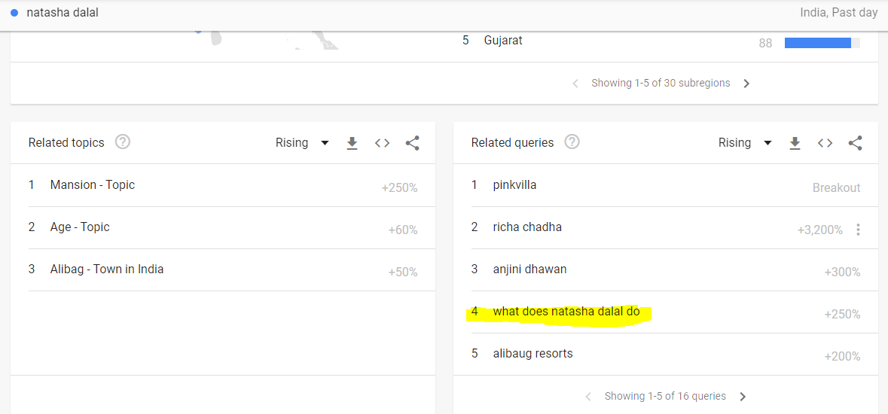Expand the Rising dropdown in Related topics
The height and width of the screenshot is (414, 888).
coord(302,143)
